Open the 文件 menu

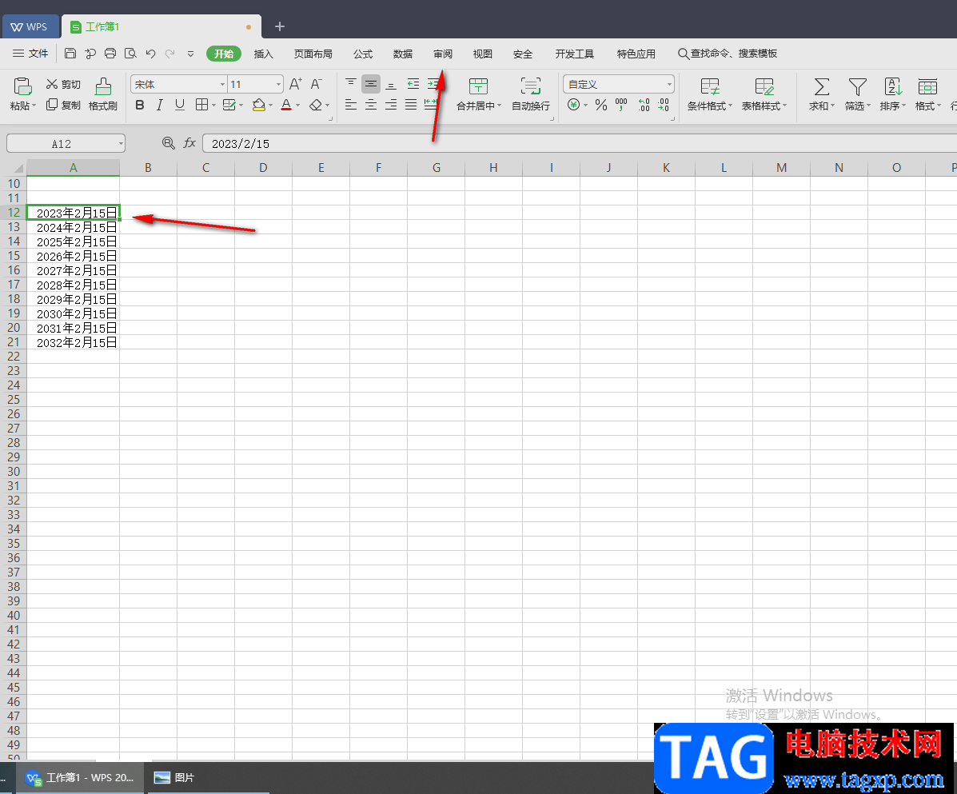pos(30,54)
